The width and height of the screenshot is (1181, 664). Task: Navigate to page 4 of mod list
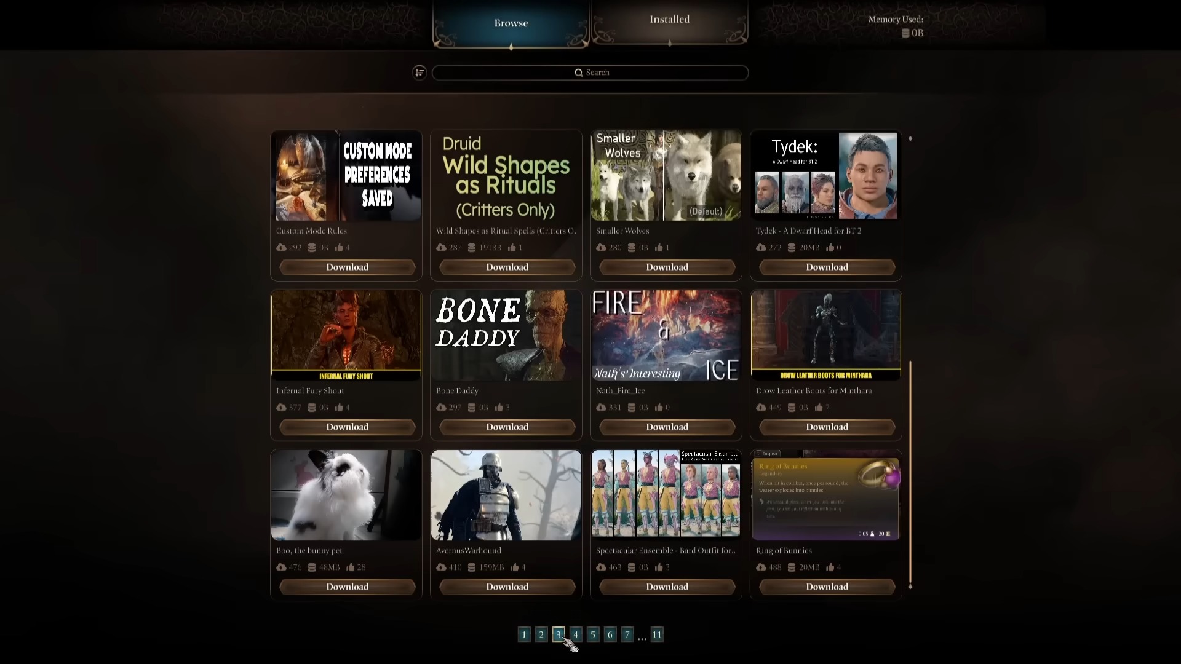pyautogui.click(x=576, y=635)
